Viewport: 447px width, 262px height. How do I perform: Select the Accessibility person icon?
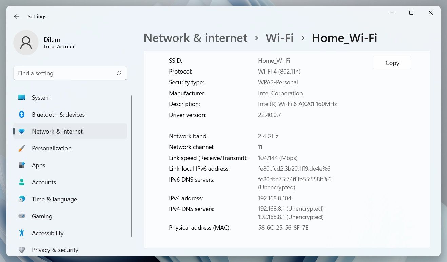tap(22, 233)
